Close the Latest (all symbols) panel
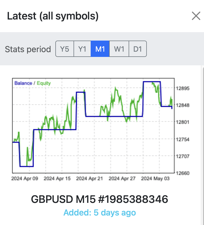204x225 pixels. (196, 16)
